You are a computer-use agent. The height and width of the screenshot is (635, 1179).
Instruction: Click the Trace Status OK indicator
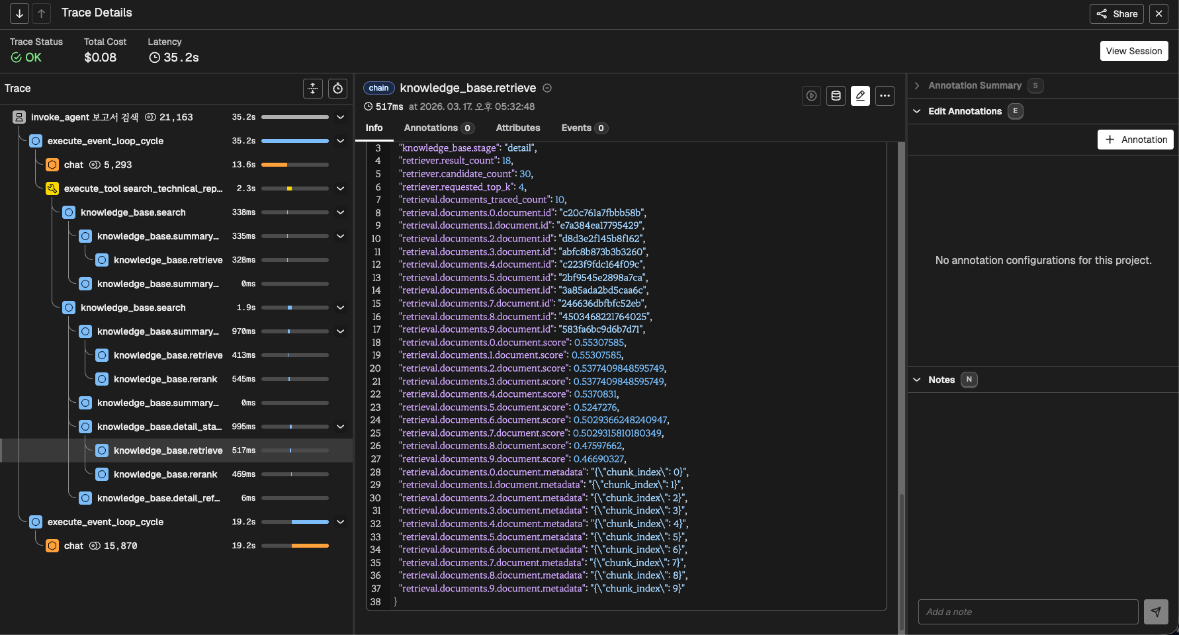point(26,58)
